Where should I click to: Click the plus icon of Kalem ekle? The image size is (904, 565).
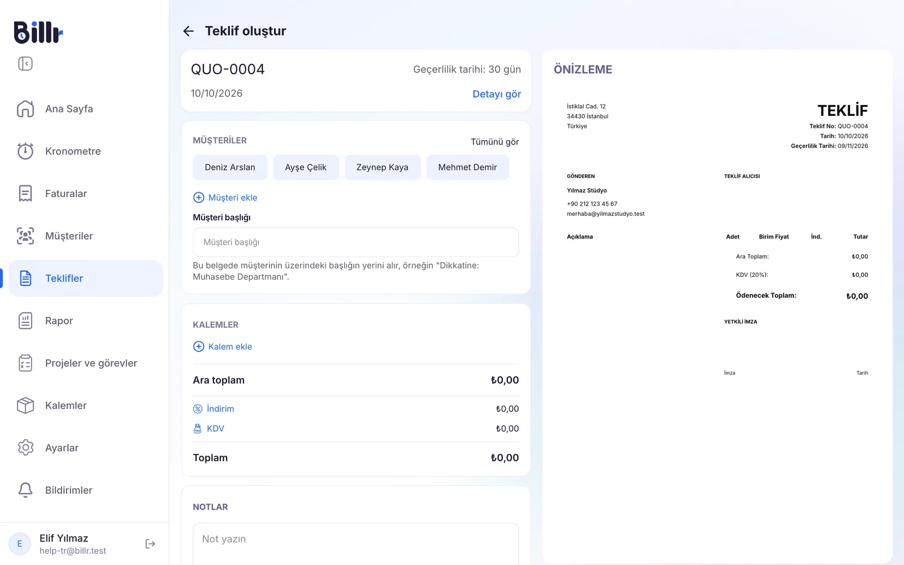[x=199, y=346]
